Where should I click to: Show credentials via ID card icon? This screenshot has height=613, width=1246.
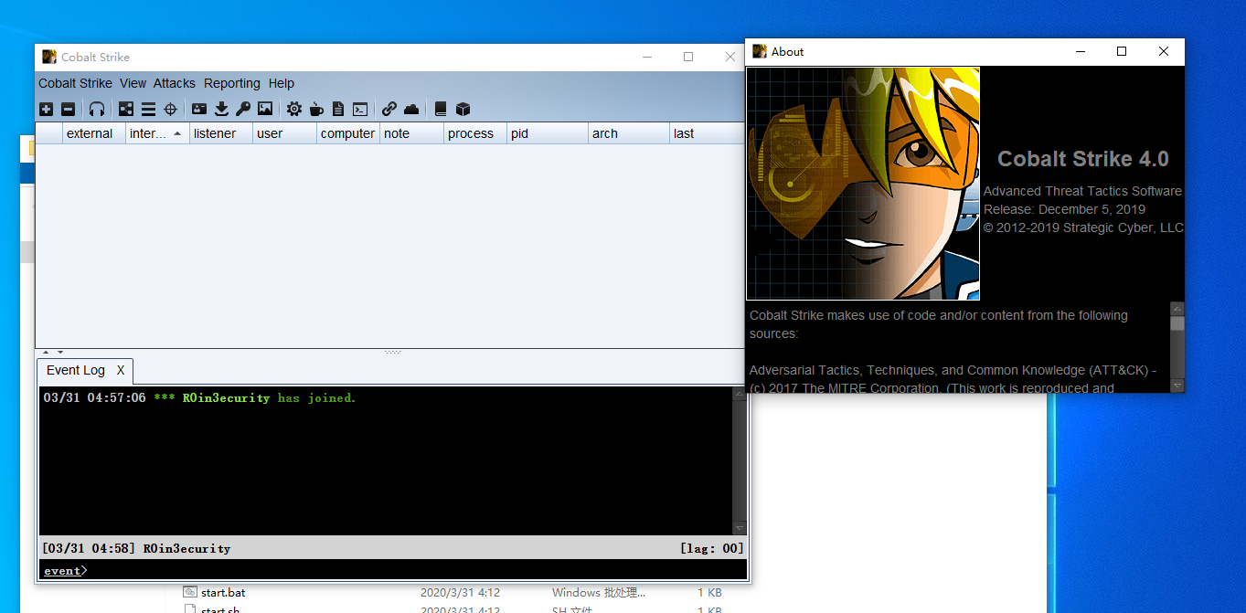click(199, 110)
